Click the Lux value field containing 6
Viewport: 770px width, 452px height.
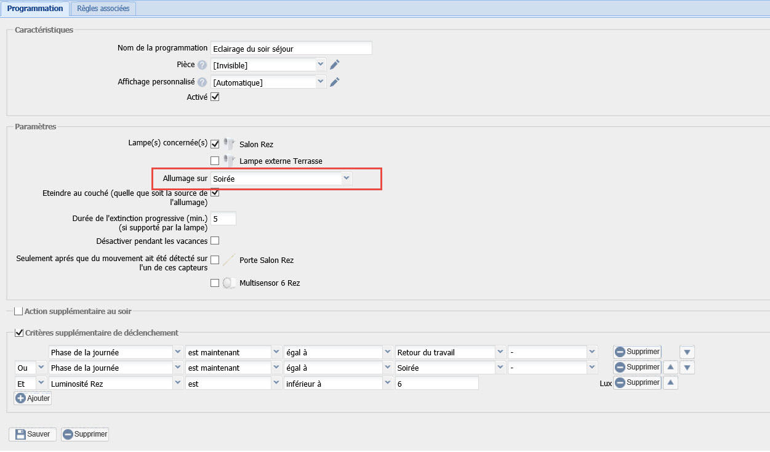[x=437, y=383]
